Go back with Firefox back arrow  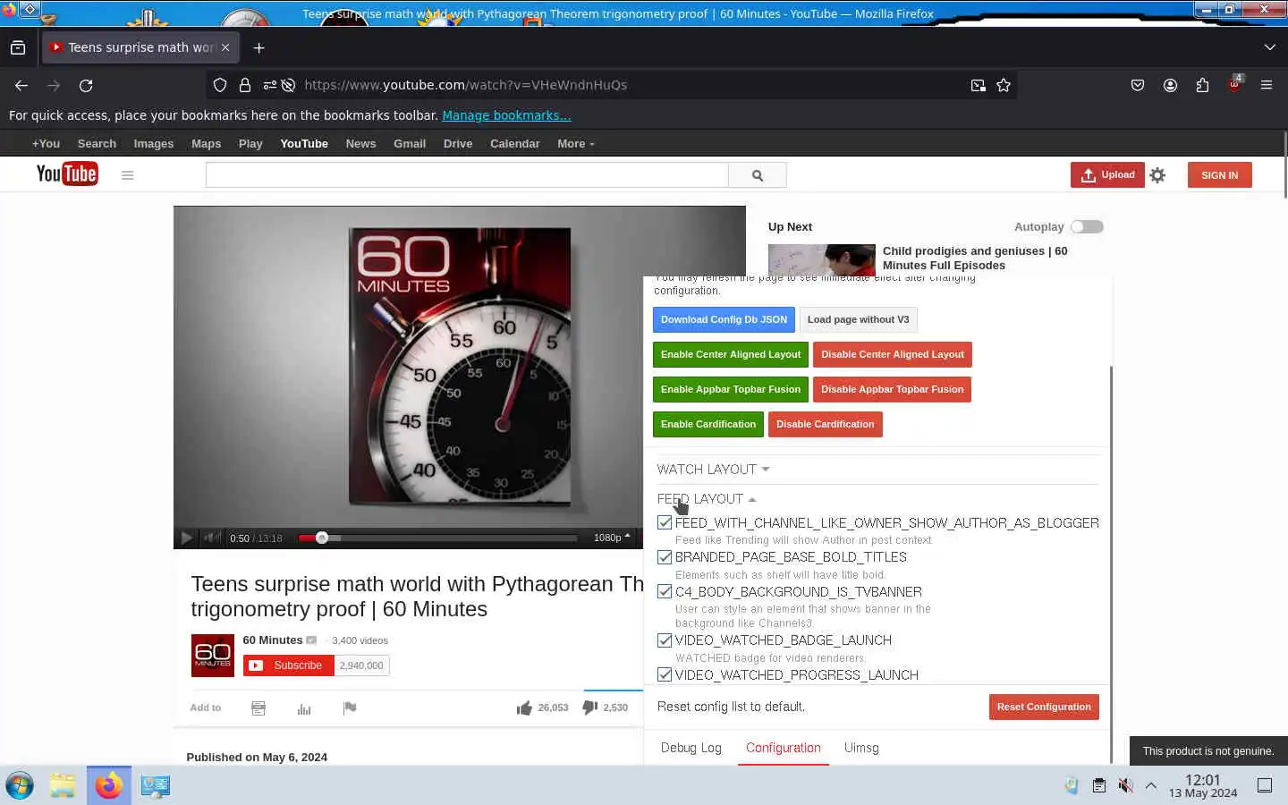[21, 85]
